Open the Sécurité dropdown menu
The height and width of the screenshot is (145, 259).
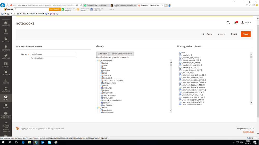(x=33, y=14)
